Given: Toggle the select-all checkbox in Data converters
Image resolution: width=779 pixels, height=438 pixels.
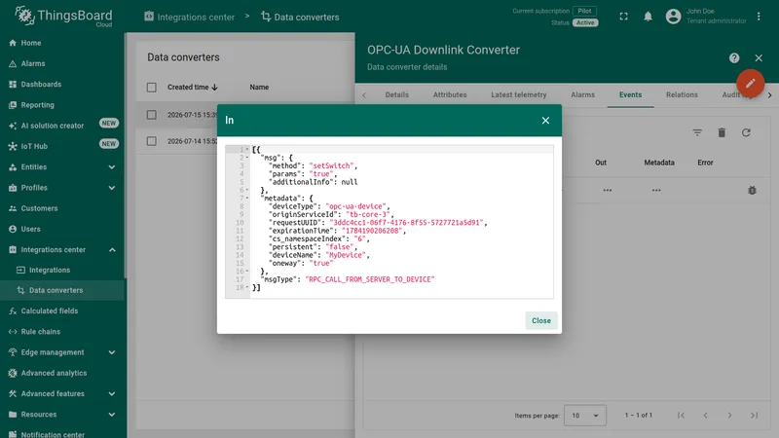Looking at the screenshot, I should pos(152,88).
